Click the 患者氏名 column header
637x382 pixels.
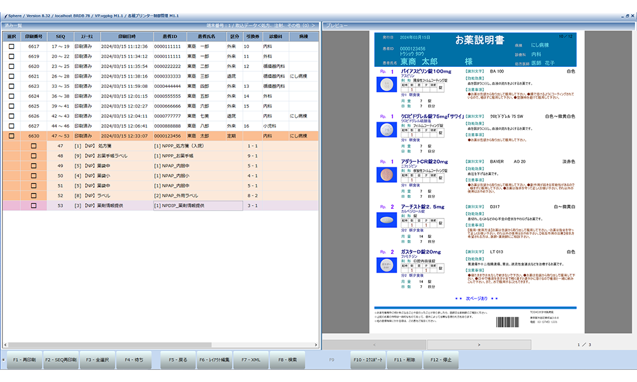click(x=206, y=36)
